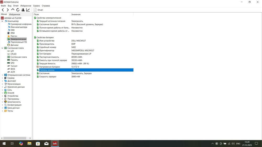This screenshot has height=147, width=262.
Task: Select Электропитание tree item
Action: point(18,39)
